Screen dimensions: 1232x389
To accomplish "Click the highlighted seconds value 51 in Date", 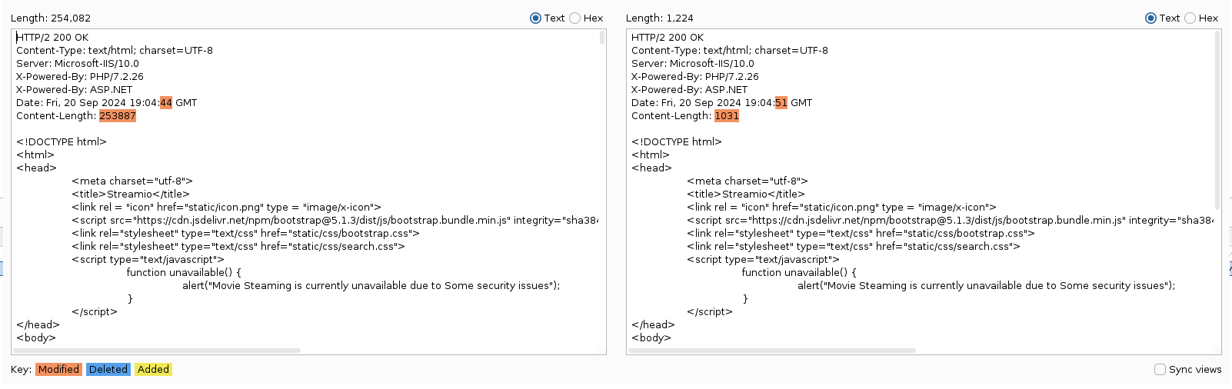I will click(x=781, y=103).
